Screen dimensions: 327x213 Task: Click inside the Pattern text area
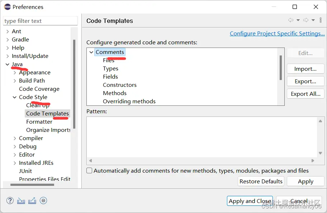point(202,137)
